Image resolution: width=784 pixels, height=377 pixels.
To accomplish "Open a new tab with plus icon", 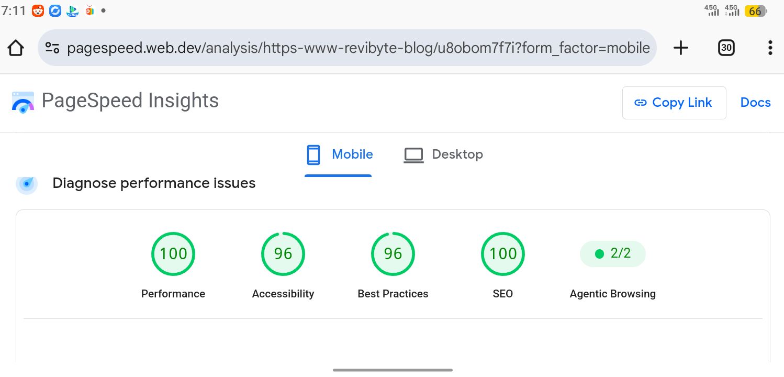I will (x=680, y=48).
